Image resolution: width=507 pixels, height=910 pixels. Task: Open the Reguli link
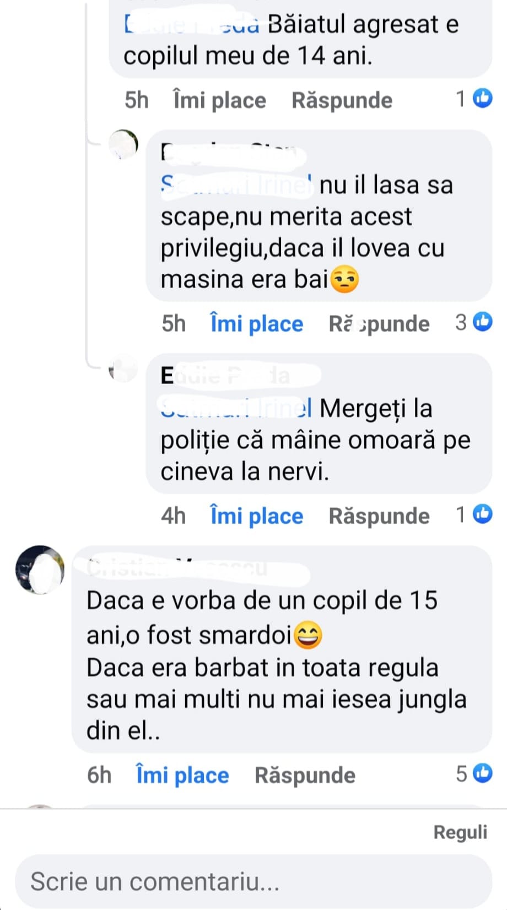pyautogui.click(x=460, y=832)
